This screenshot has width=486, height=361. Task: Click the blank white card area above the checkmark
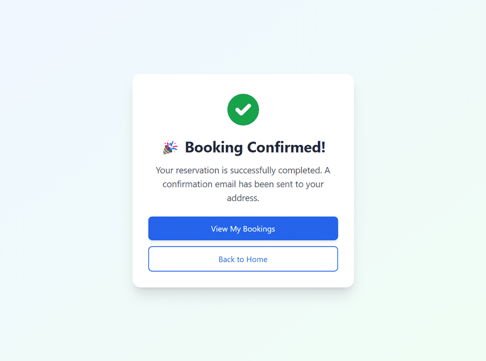coord(243,84)
